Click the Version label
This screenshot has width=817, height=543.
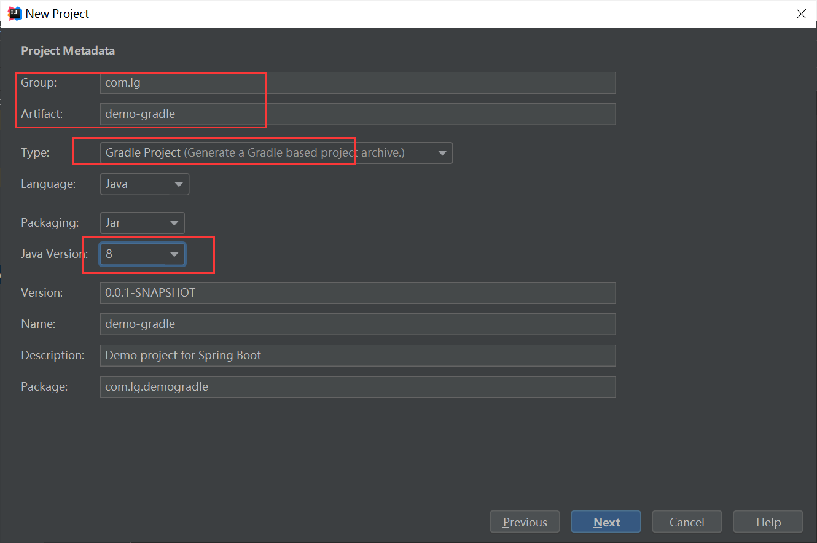[x=42, y=293]
